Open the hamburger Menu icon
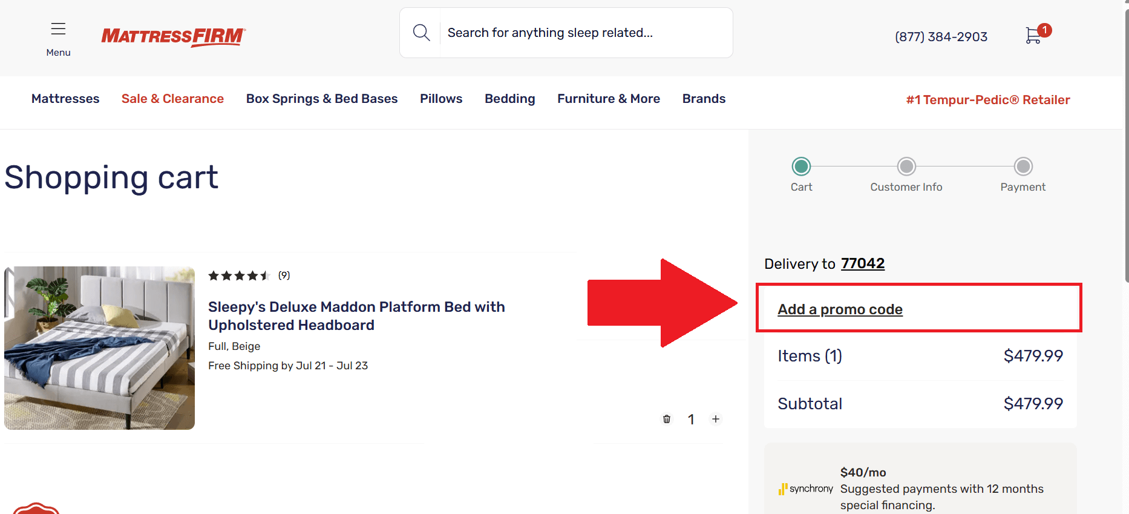Viewport: 1129px width, 514px height. point(58,29)
